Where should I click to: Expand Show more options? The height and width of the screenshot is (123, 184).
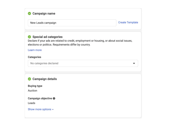[39, 109]
